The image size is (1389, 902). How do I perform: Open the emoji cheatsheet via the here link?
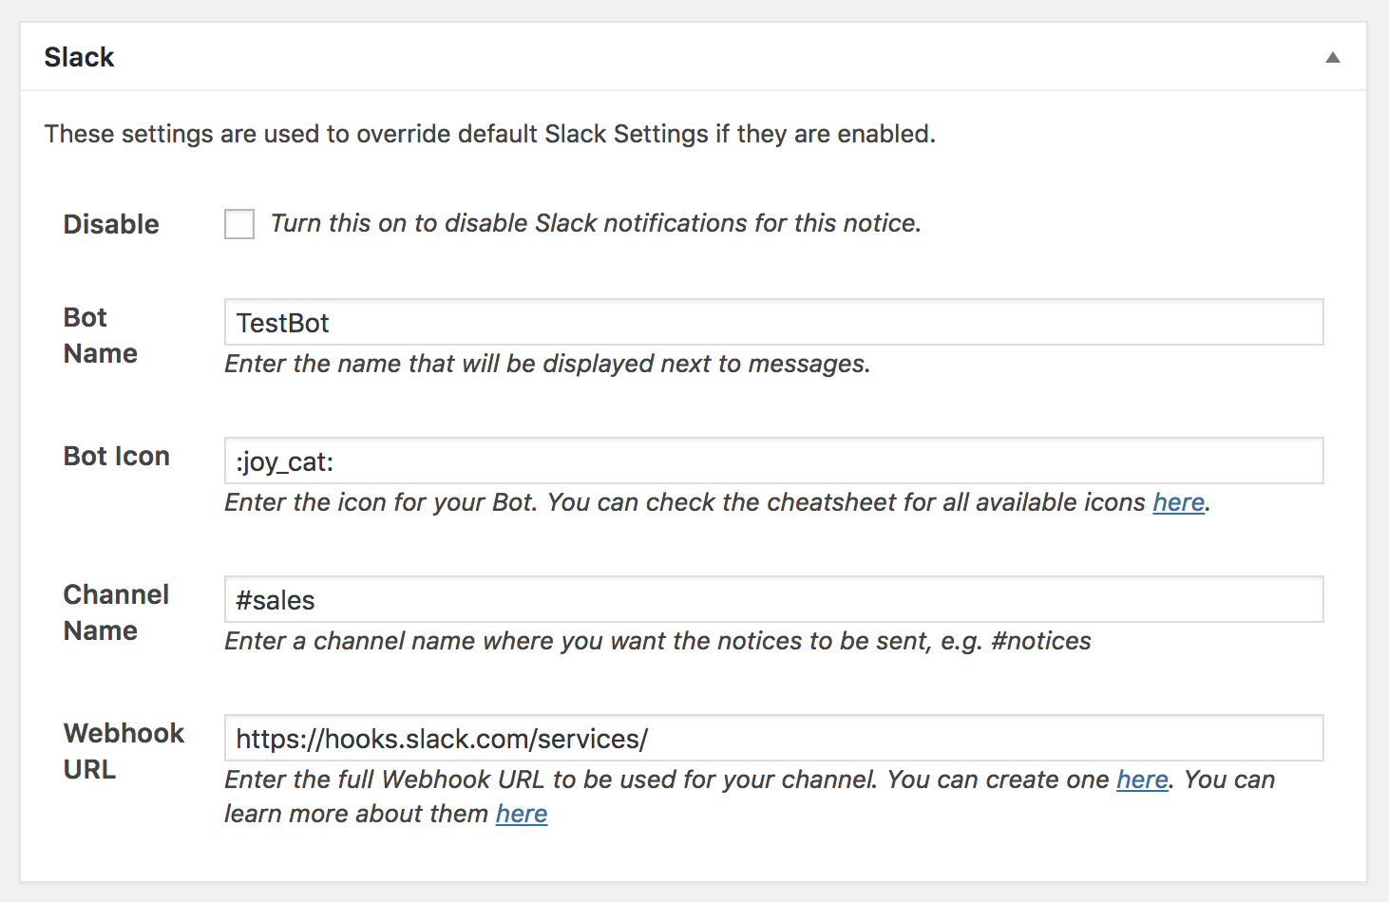click(x=1178, y=502)
